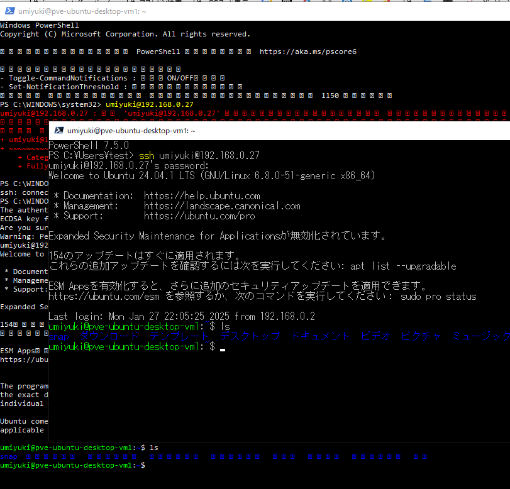
Task: Click the "umiyuki@192.168.0.27's password:" line
Action: click(x=128, y=166)
